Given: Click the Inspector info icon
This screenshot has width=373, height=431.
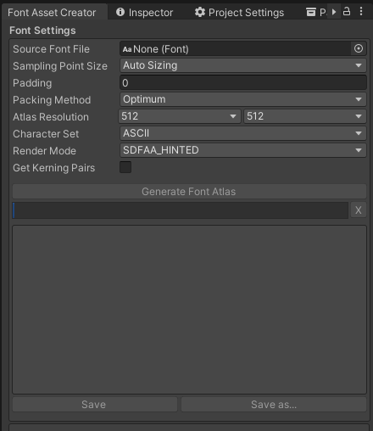Looking at the screenshot, I should 120,12.
